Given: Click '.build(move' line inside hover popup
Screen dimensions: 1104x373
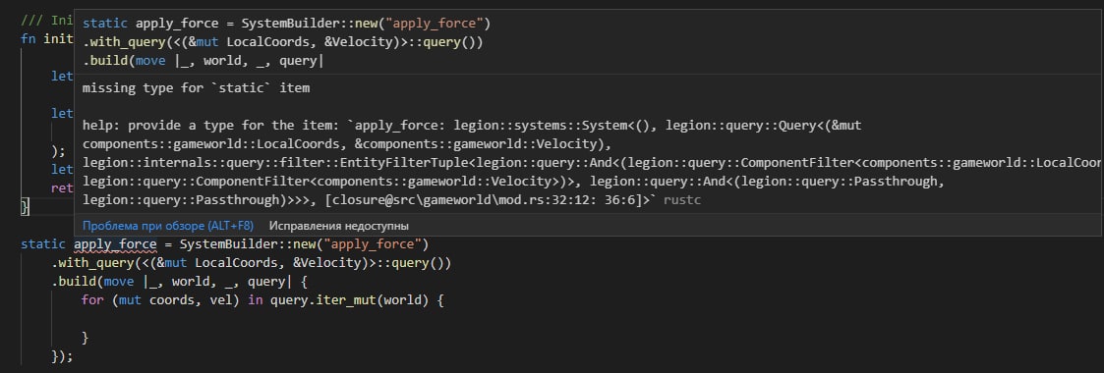Looking at the screenshot, I should (203, 61).
